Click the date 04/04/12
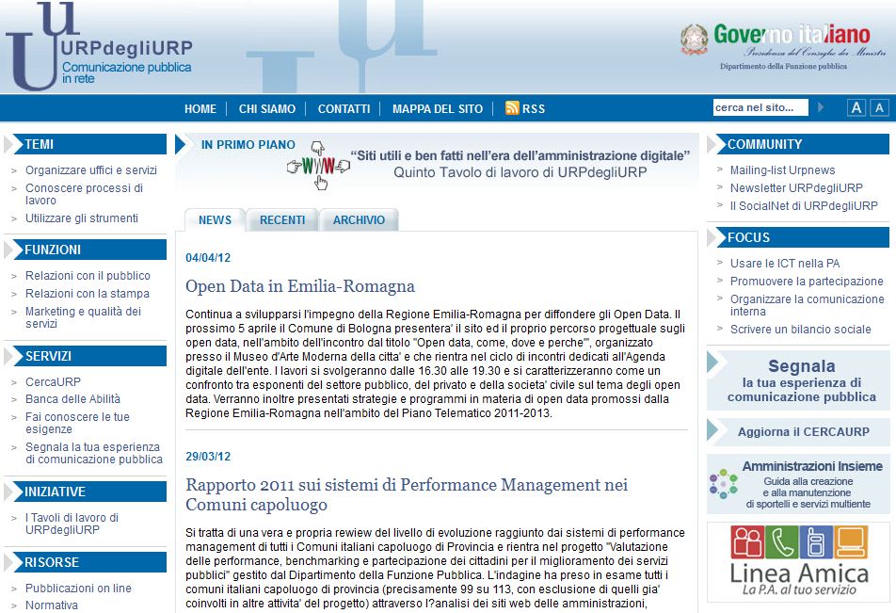Viewport: 896px width, 613px height. pyautogui.click(x=208, y=258)
